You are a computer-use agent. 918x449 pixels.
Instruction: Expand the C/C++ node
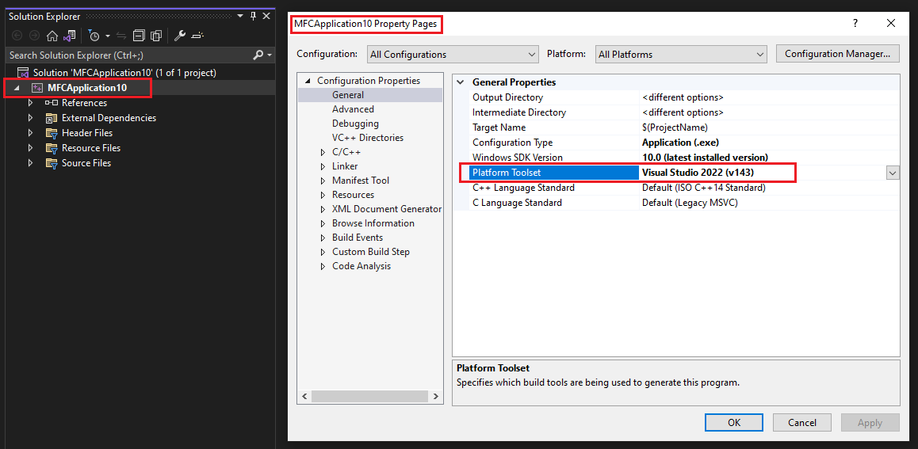323,152
